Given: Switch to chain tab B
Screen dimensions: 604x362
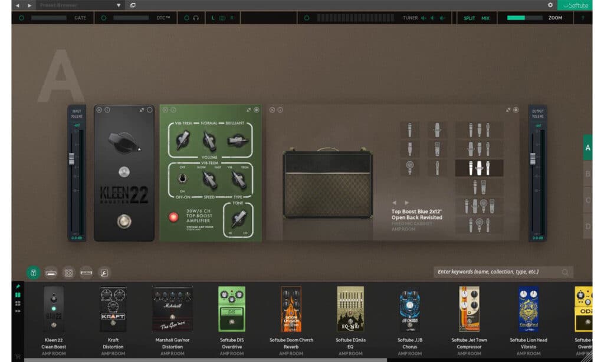Looking at the screenshot, I should (588, 174).
